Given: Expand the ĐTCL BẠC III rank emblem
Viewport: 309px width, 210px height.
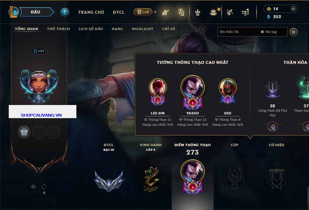Looking at the screenshot, I should point(109,181).
